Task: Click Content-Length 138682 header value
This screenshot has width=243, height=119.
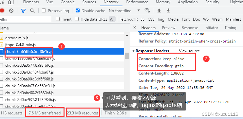Action: pyautogui.click(x=177, y=73)
